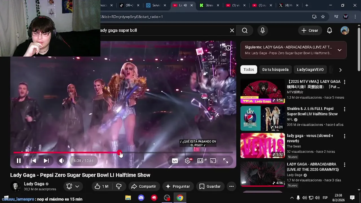Open the YouTube account avatar menu
The width and height of the screenshot is (361, 203).
[x=345, y=30]
